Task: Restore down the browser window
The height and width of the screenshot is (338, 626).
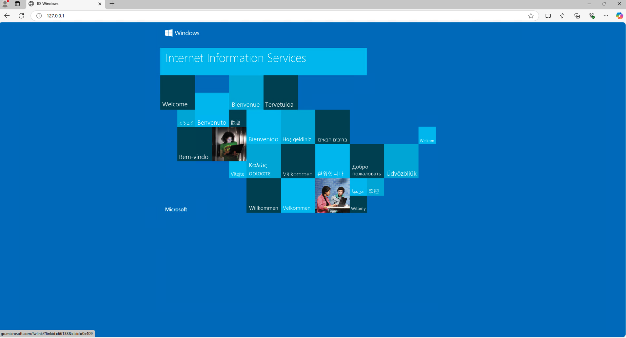Action: click(604, 4)
